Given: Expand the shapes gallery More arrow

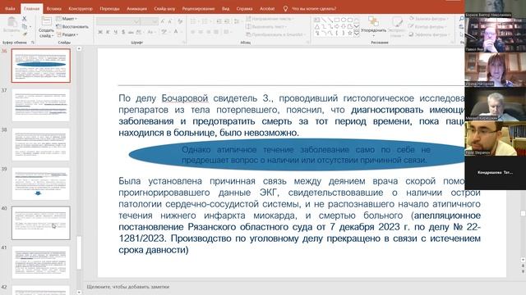Looking at the screenshot, I should click(357, 33).
